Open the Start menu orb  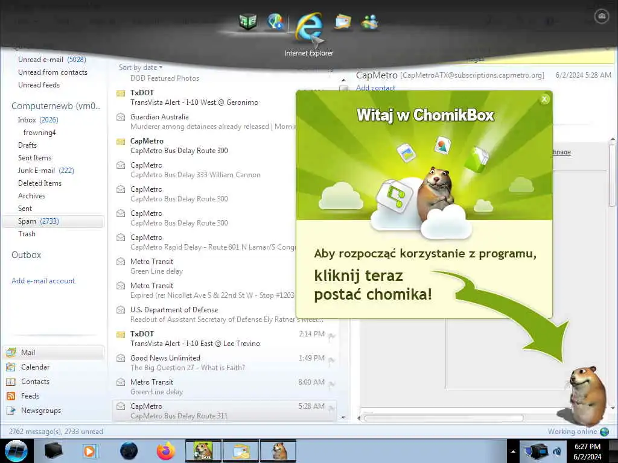[16, 451]
